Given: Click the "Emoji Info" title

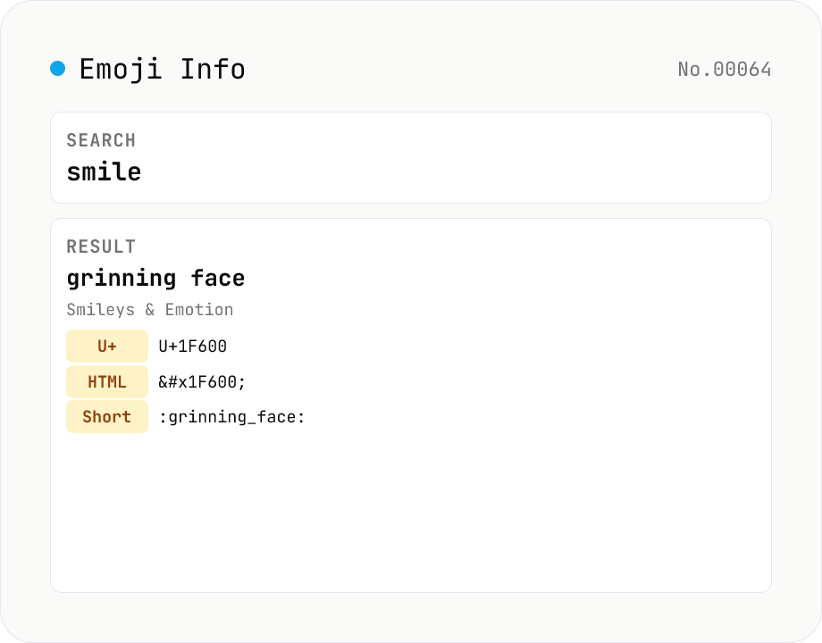Looking at the screenshot, I should (162, 70).
